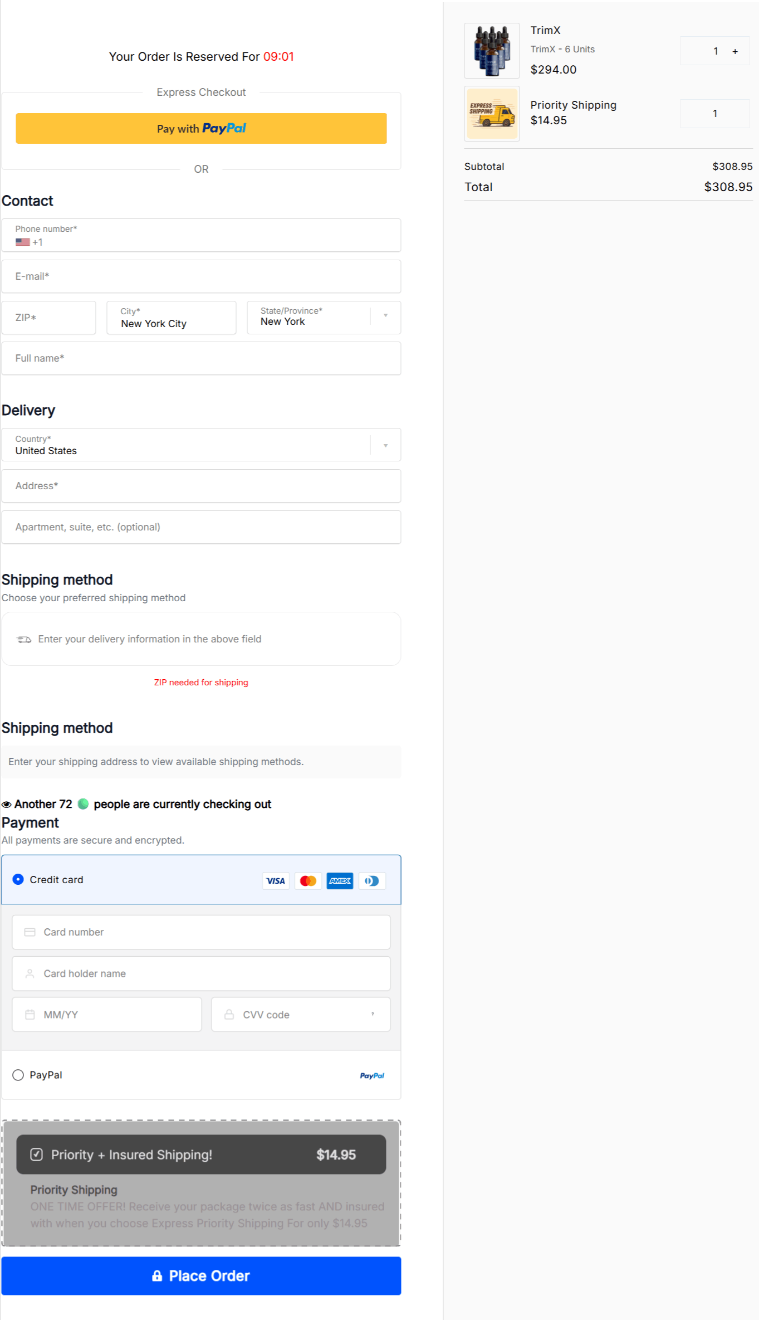Increase TrimX quantity with plus button

(735, 51)
